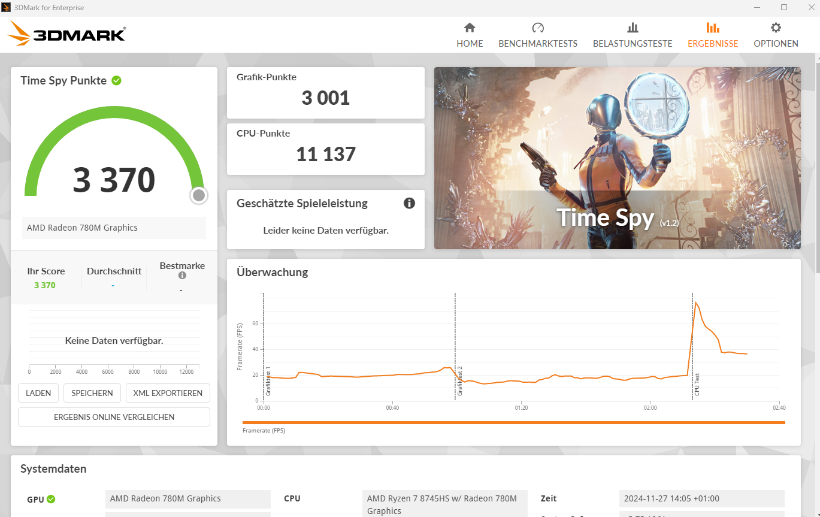The image size is (820, 517).
Task: Click the main score 3 370
Action: (114, 180)
